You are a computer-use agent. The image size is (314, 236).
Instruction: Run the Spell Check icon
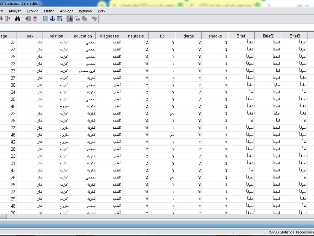point(94,19)
